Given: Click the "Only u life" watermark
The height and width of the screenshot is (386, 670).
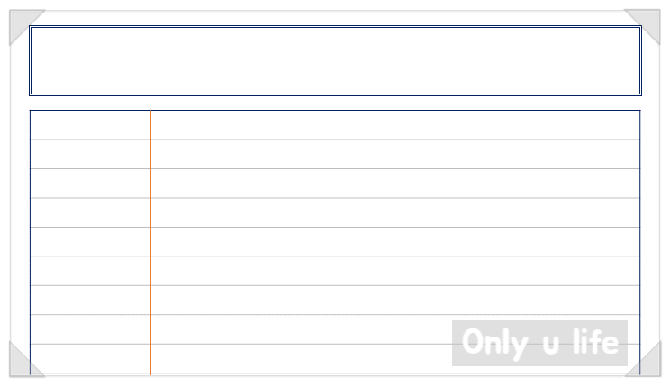Looking at the screenshot, I should (539, 343).
